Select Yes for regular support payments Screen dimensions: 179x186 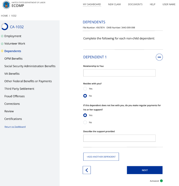(85, 115)
